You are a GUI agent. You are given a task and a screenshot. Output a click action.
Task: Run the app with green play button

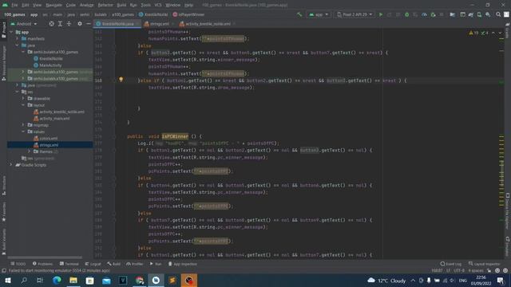(x=380, y=14)
